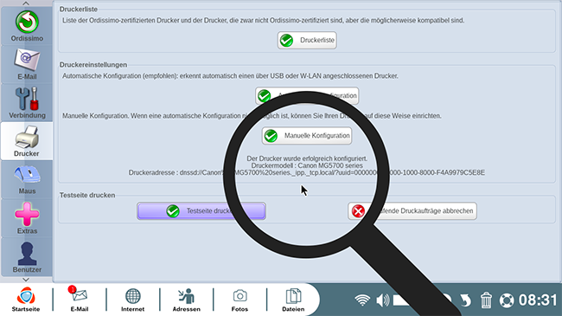Viewport: 562px width, 316px height.
Task: Open the Ordissimo settings section
Action: 27,27
